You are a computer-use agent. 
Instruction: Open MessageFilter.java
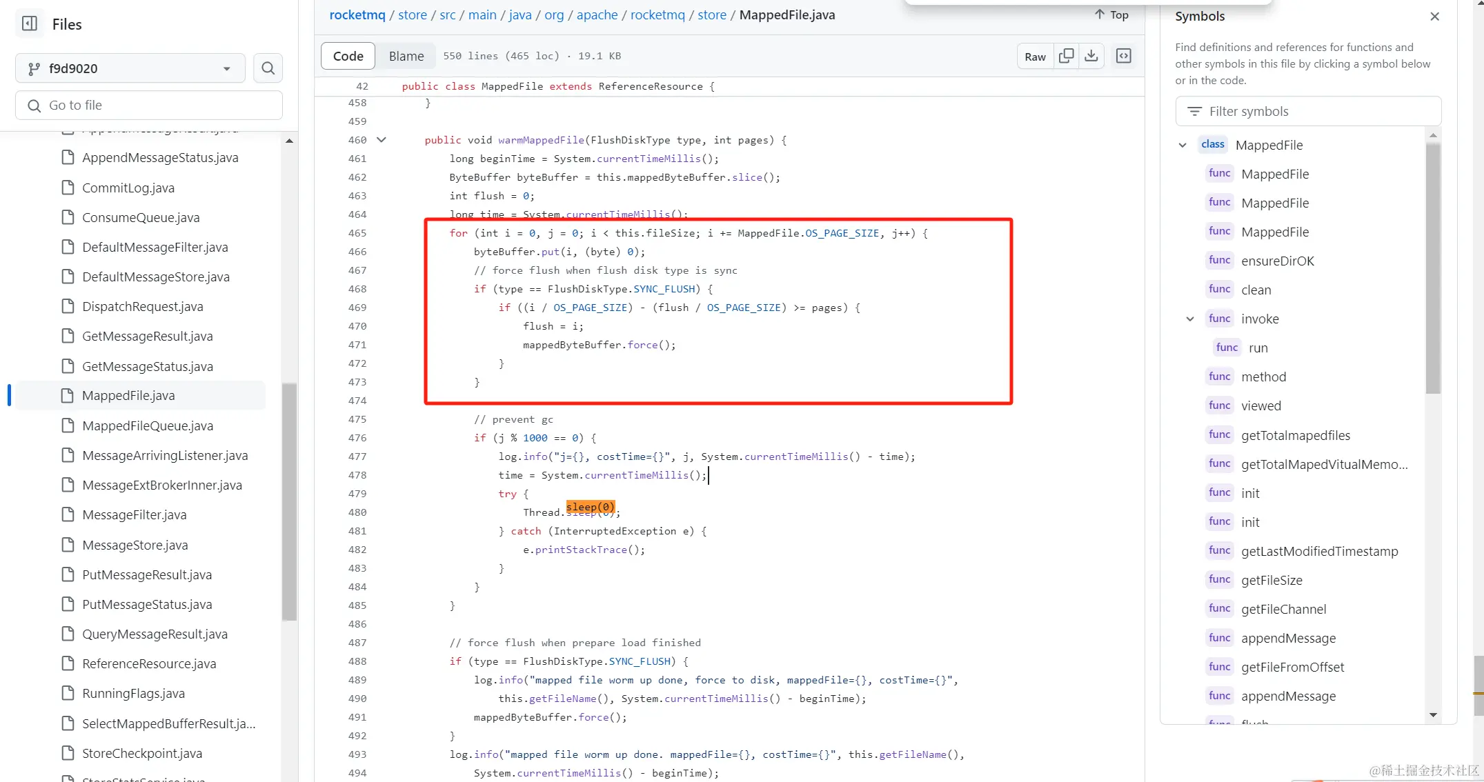pos(135,514)
